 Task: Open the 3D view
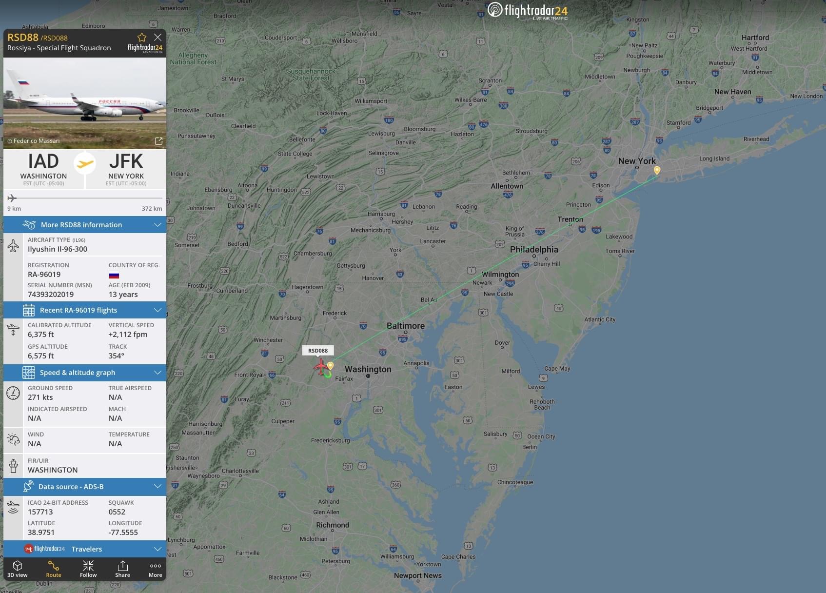coord(18,569)
